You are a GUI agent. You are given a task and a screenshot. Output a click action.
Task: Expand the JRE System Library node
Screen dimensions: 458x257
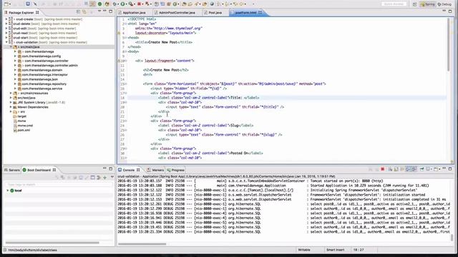[11, 103]
